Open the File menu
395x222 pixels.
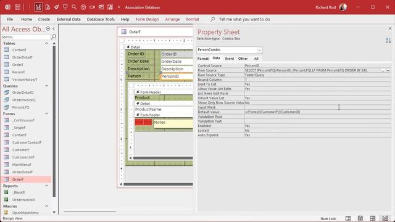[x=10, y=19]
